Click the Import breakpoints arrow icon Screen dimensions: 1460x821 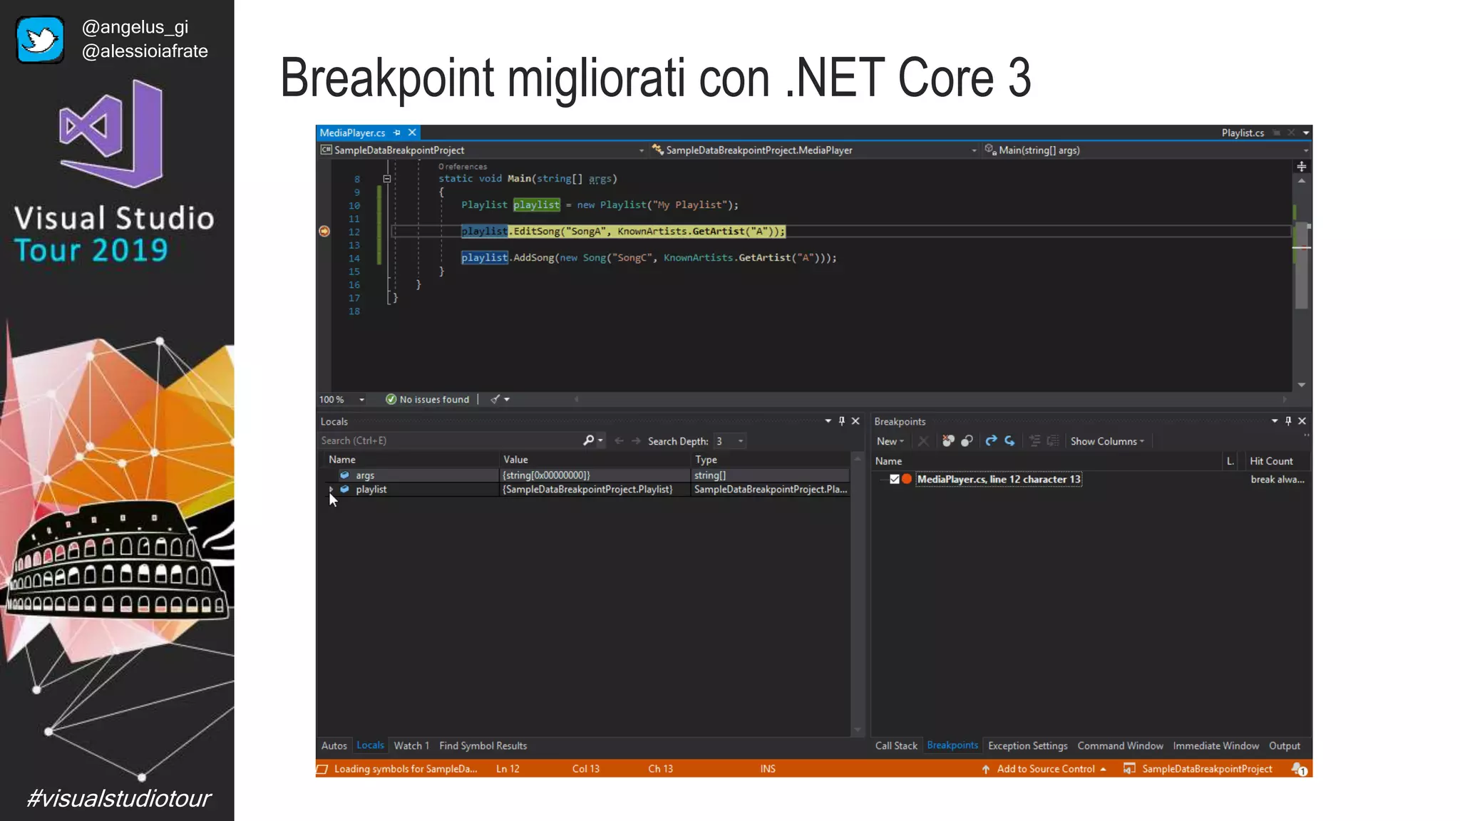(x=1009, y=441)
